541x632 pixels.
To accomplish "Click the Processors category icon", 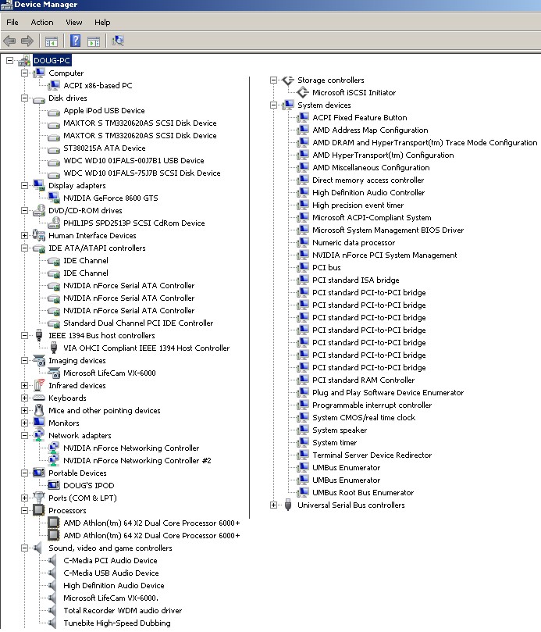I will point(39,510).
